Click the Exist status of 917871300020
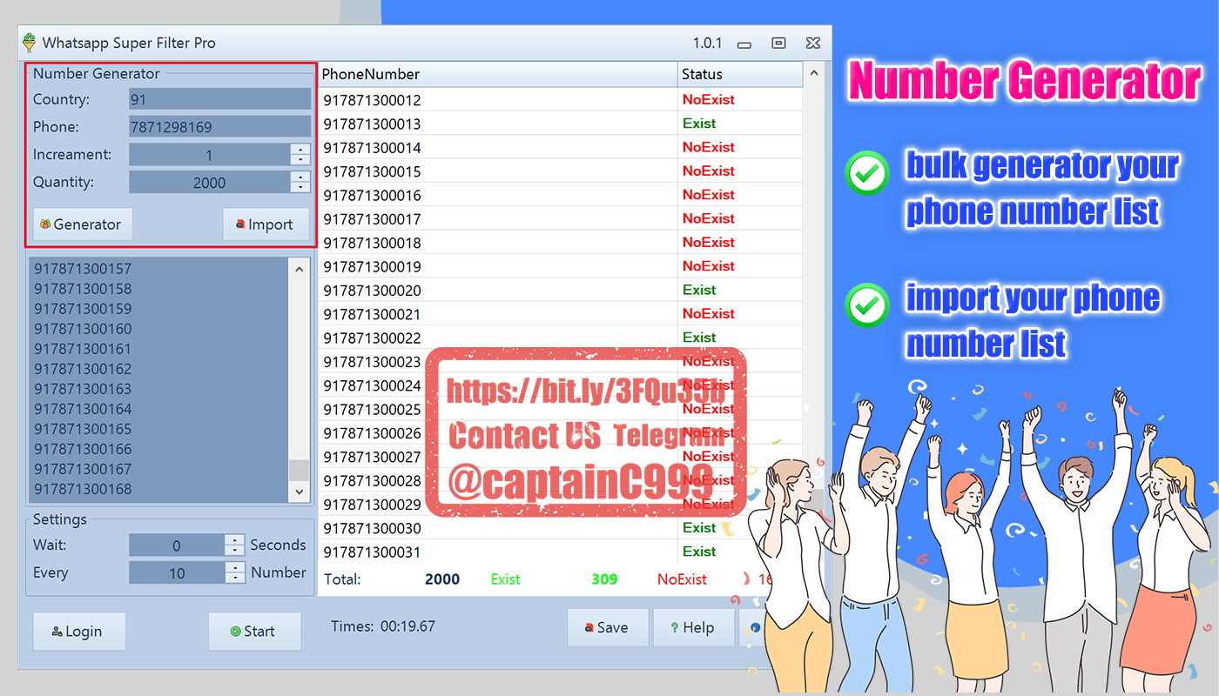1219x696 pixels. pyautogui.click(x=699, y=290)
